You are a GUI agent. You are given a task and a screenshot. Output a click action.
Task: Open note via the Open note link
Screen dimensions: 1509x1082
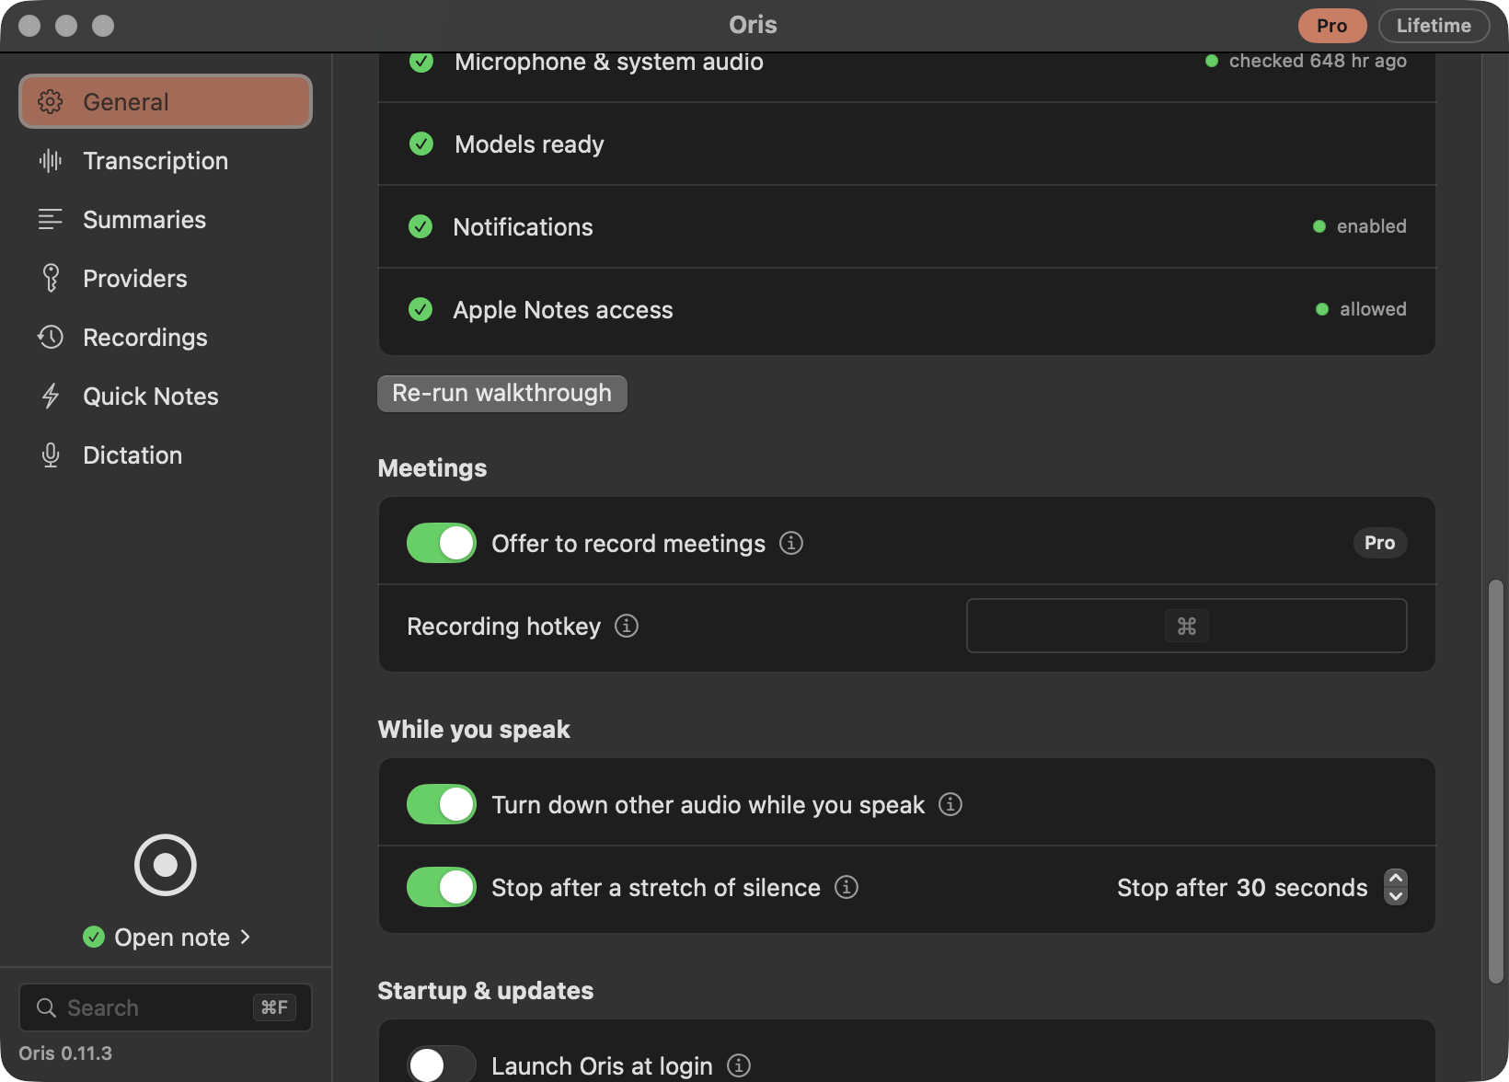point(182,937)
